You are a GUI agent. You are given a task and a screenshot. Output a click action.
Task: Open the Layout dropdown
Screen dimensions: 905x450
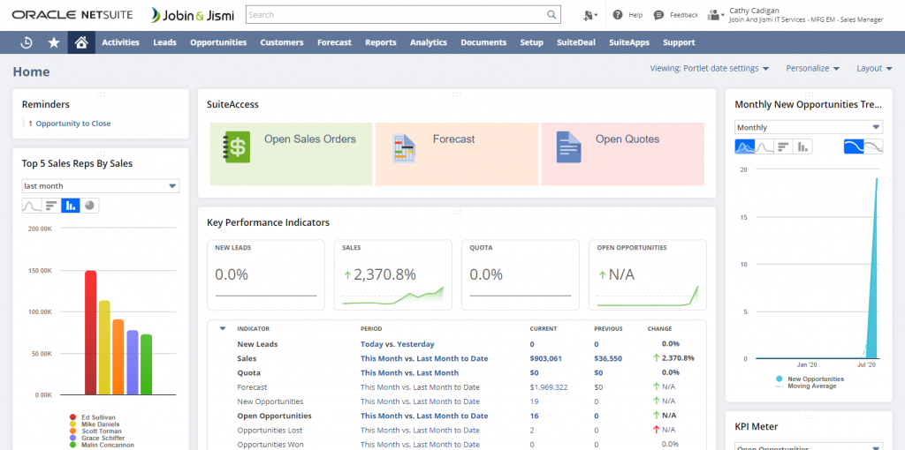[874, 68]
